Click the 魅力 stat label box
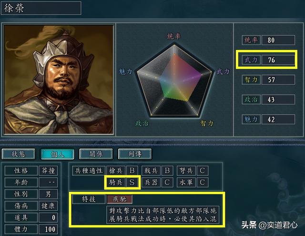305x236 pixels. pyautogui.click(x=251, y=119)
